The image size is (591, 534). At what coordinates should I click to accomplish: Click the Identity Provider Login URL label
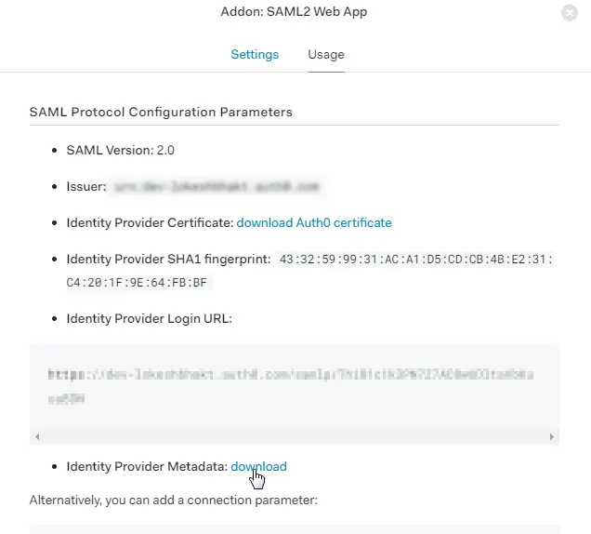point(149,319)
